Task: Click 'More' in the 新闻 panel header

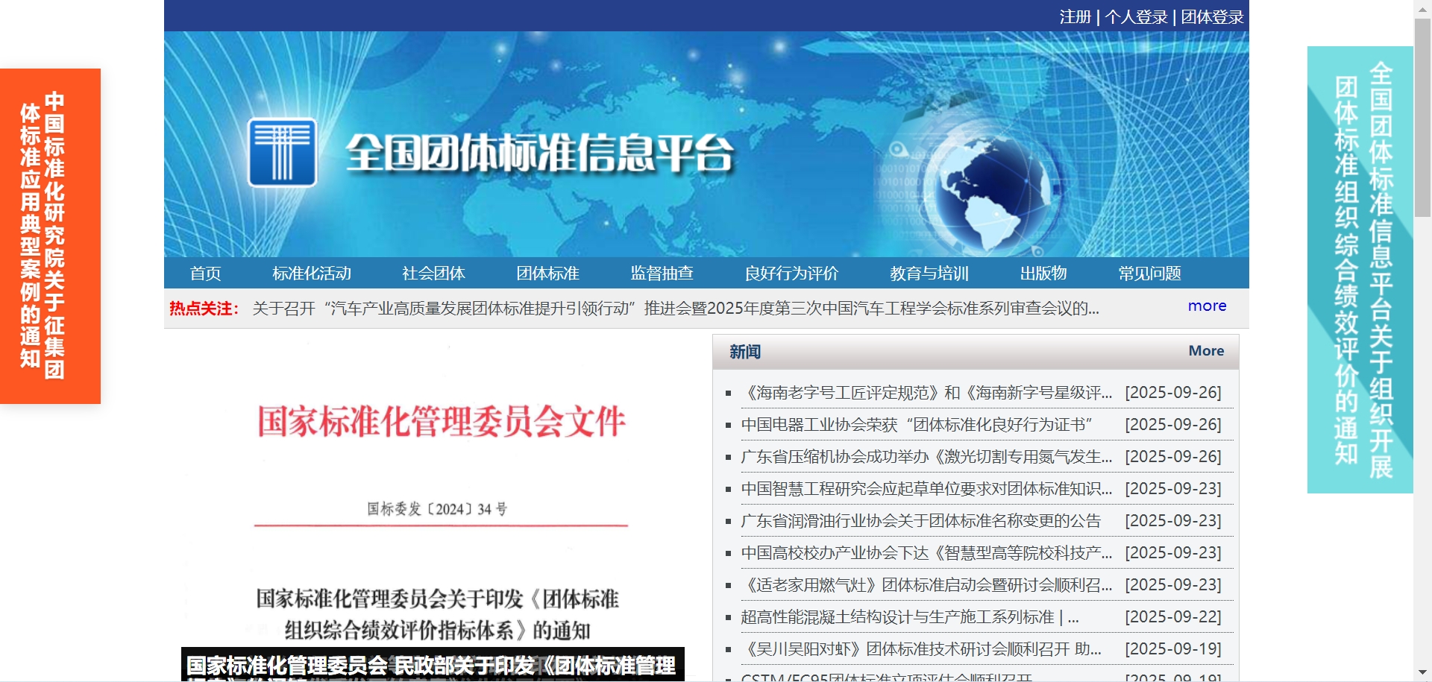Action: [x=1206, y=351]
